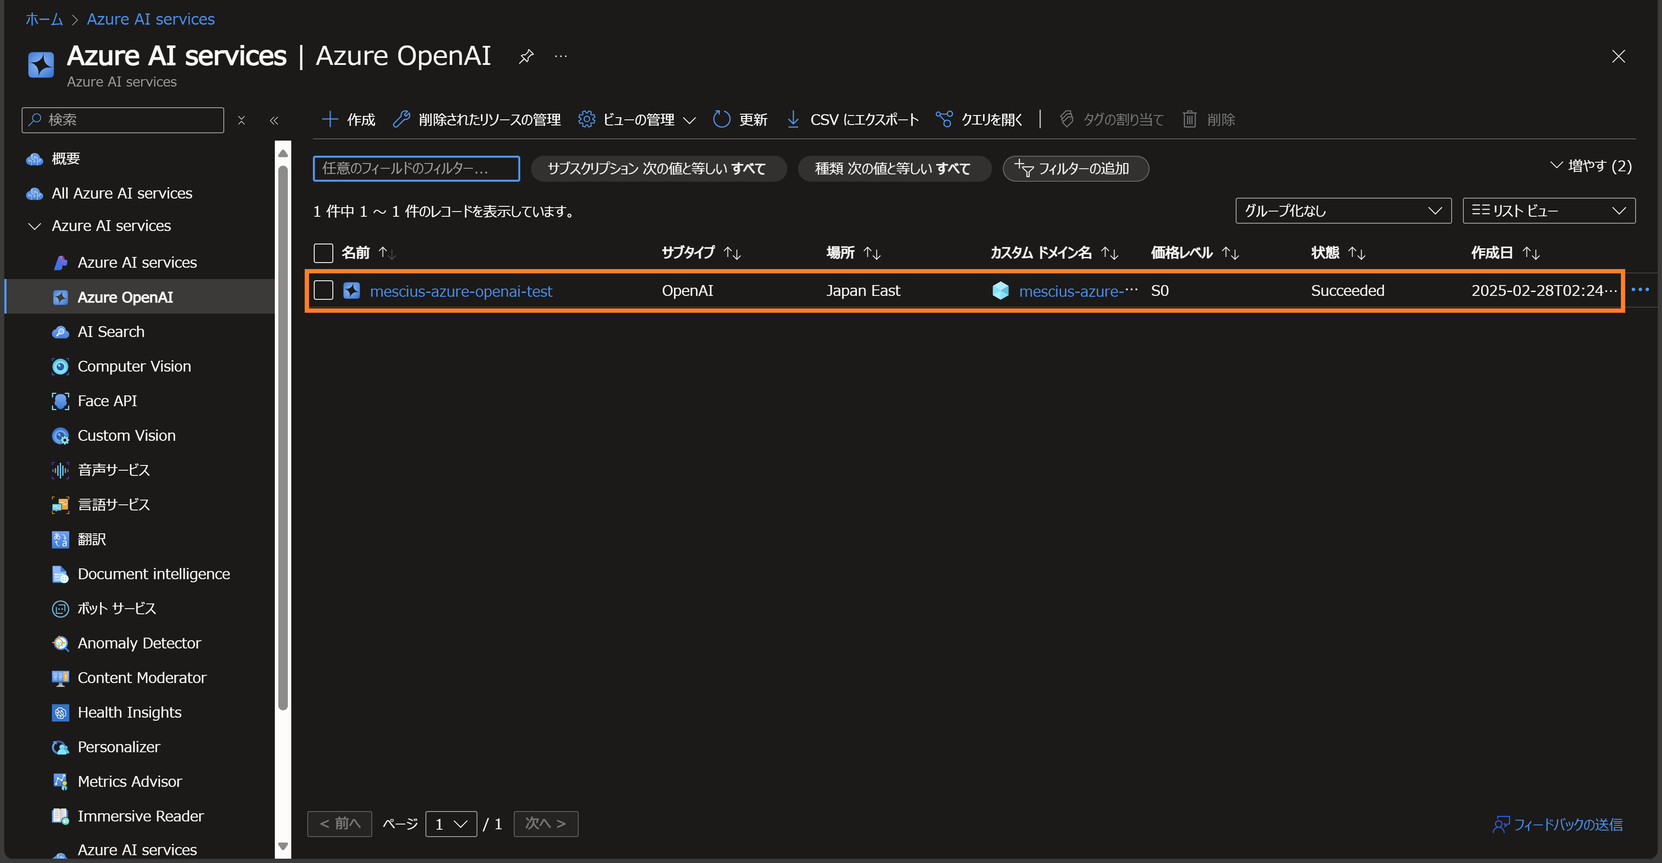Open the サブスクリプション filter pill
Image resolution: width=1662 pixels, height=863 pixels.
click(658, 168)
